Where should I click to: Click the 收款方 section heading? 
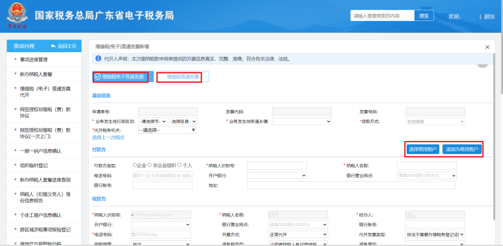point(99,199)
